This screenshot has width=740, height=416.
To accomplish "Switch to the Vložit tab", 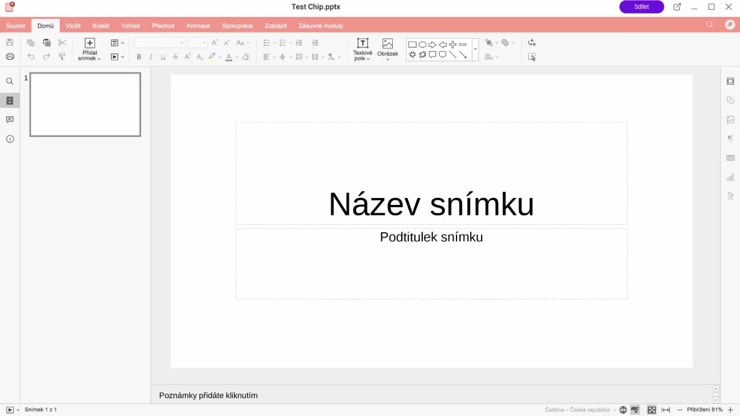I will click(x=73, y=26).
